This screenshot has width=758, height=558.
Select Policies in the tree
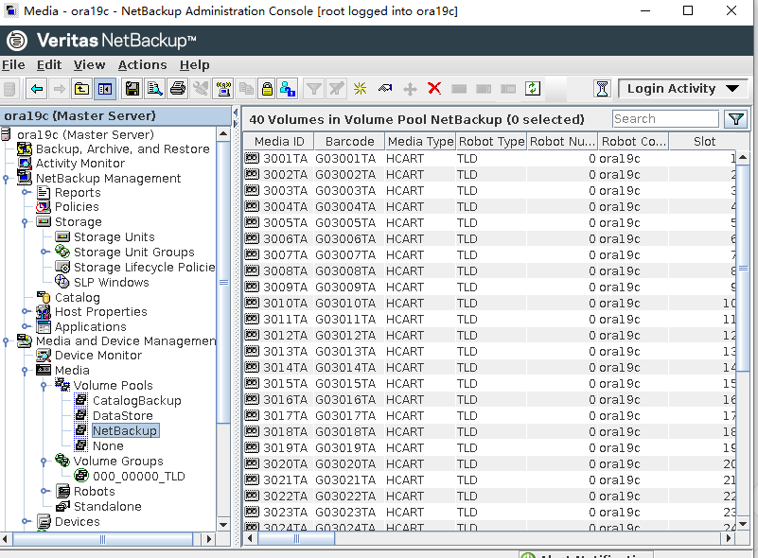coord(77,207)
